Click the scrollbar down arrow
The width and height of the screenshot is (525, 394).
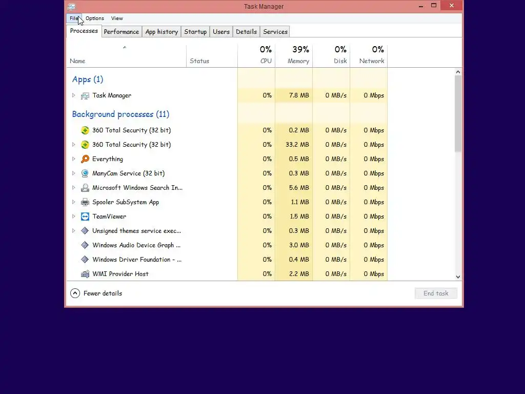(x=458, y=277)
